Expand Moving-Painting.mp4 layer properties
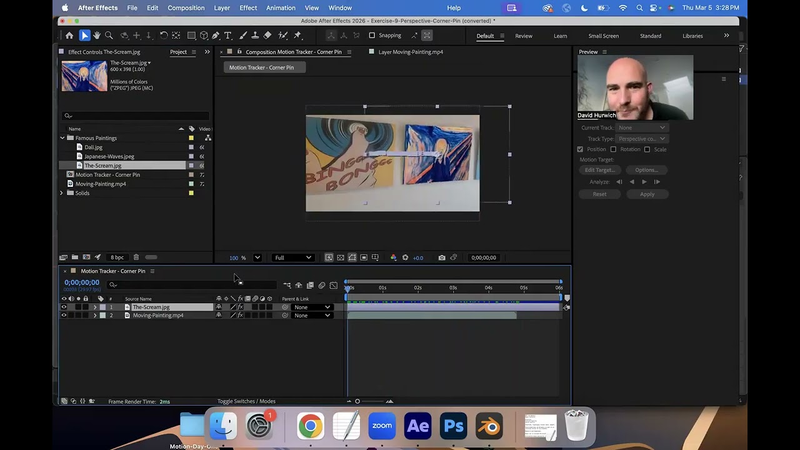 pos(95,315)
